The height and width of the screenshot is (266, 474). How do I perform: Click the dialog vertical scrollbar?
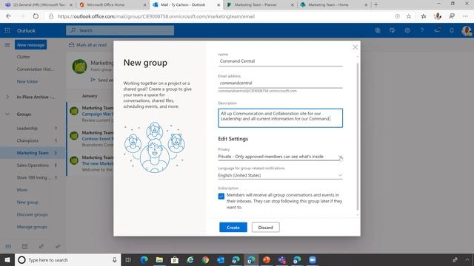358,136
